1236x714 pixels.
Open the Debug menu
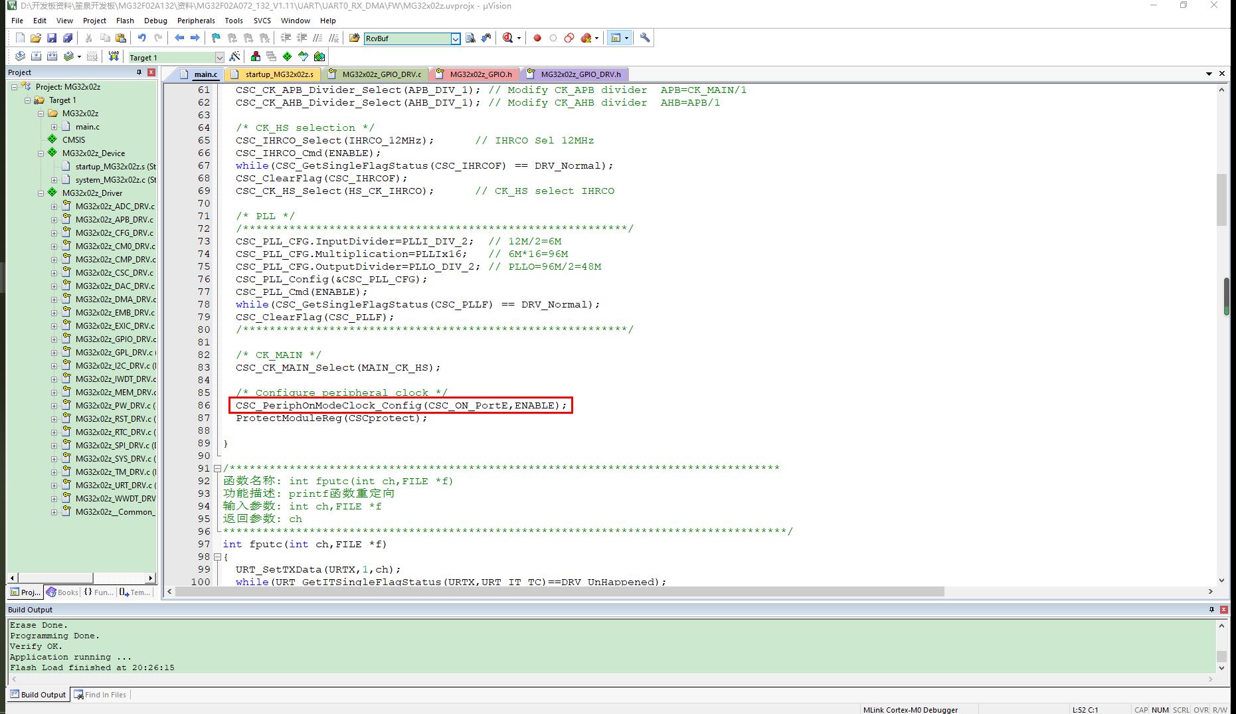tap(155, 21)
